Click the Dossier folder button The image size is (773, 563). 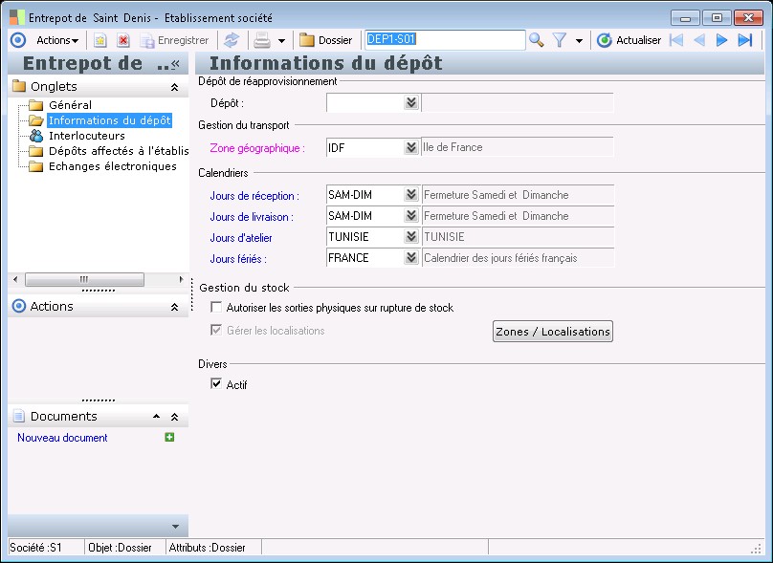[325, 40]
